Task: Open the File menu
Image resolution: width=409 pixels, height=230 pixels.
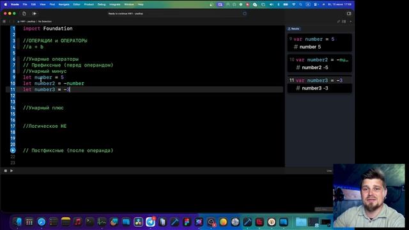Action: point(25,4)
